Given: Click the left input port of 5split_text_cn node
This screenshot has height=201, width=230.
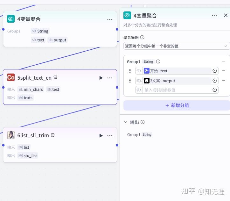Looking at the screenshot, I should click(x=3, y=87).
